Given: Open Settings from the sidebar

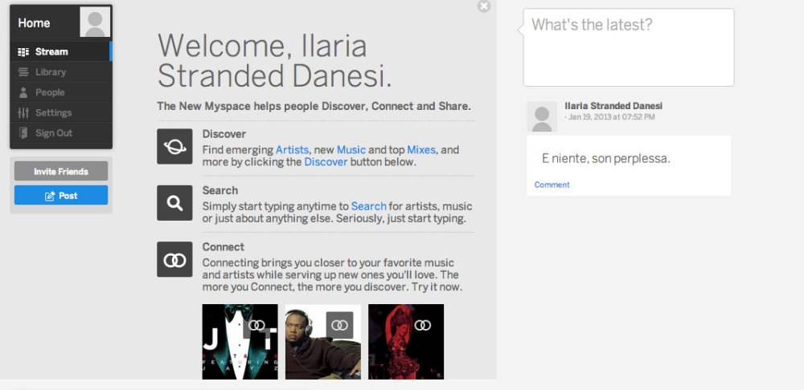Looking at the screenshot, I should [x=53, y=113].
